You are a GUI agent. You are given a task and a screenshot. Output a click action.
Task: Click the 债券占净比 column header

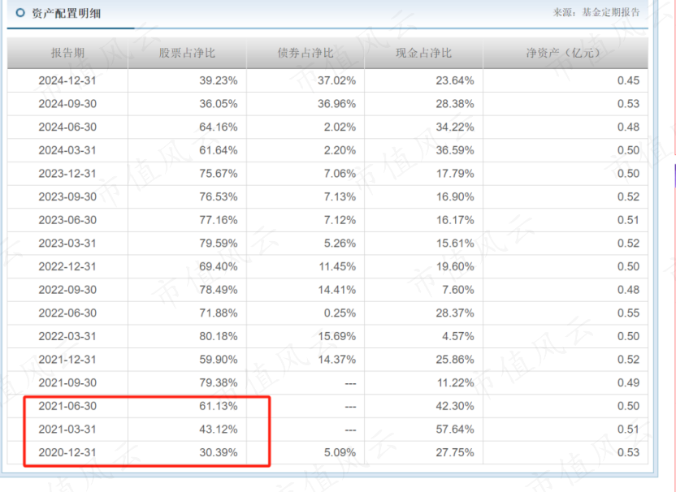[x=305, y=54]
